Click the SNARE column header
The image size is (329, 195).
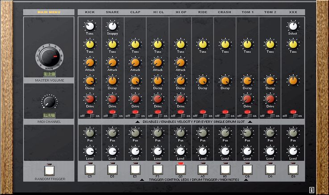(x=112, y=12)
